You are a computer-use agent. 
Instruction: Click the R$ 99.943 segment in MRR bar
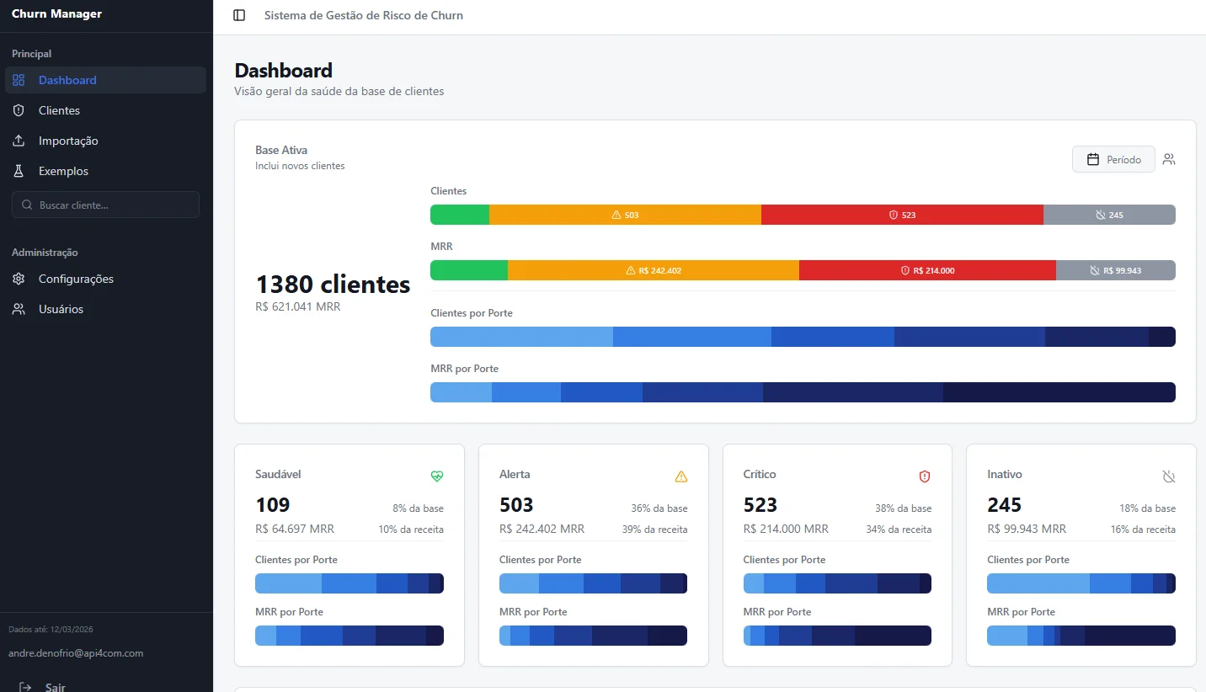(1116, 270)
